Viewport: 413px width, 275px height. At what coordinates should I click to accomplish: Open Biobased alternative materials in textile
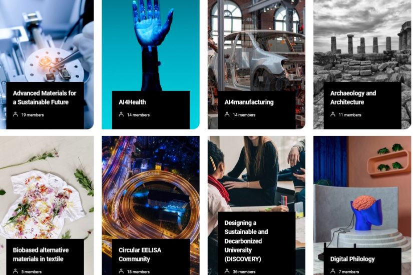[x=41, y=254]
